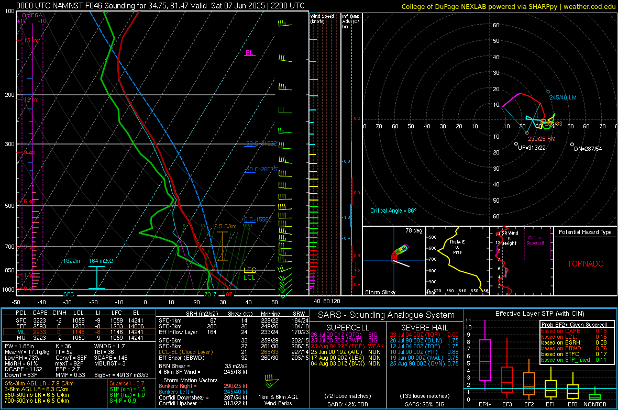Click the (133 loose matches) text
618x410 pixels.
pos(424,396)
